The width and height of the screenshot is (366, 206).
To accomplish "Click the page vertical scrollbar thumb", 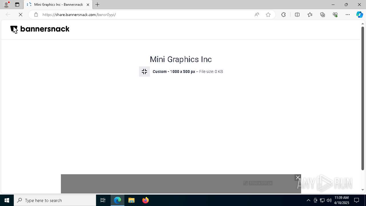I will pos(363,98).
